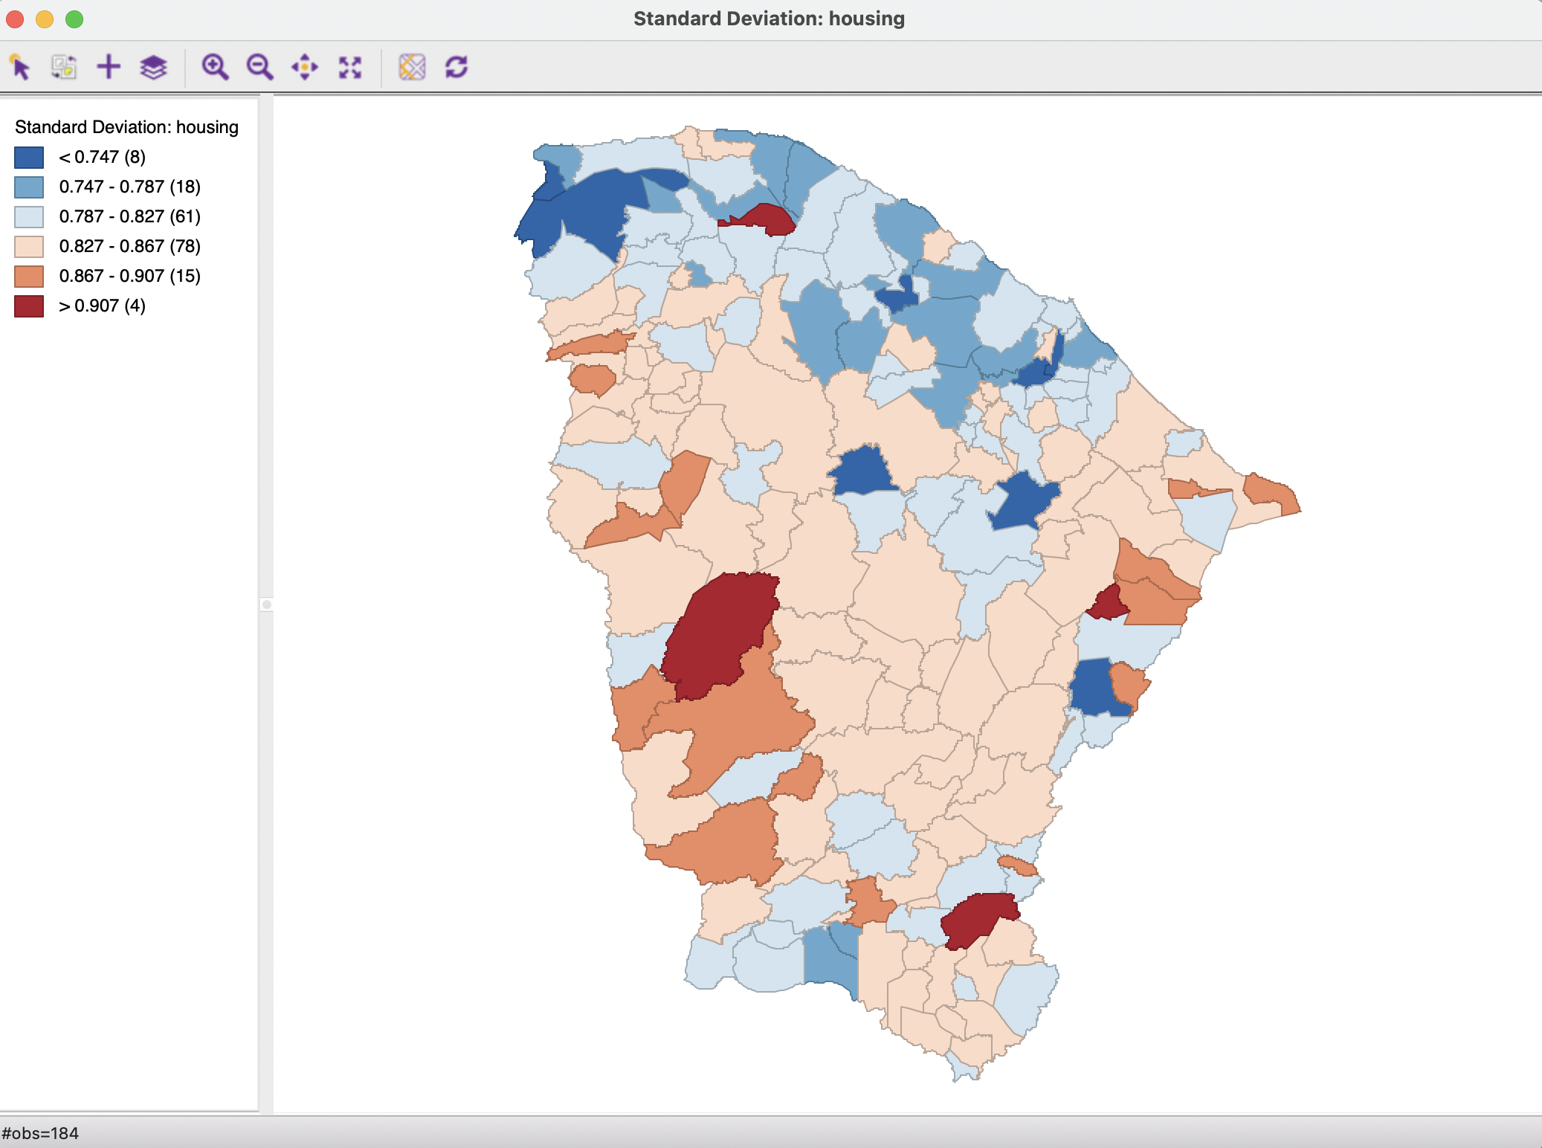Click the light blue 0.787 - 0.827 swatch
Screen dimensions: 1542x1148
pos(29,216)
